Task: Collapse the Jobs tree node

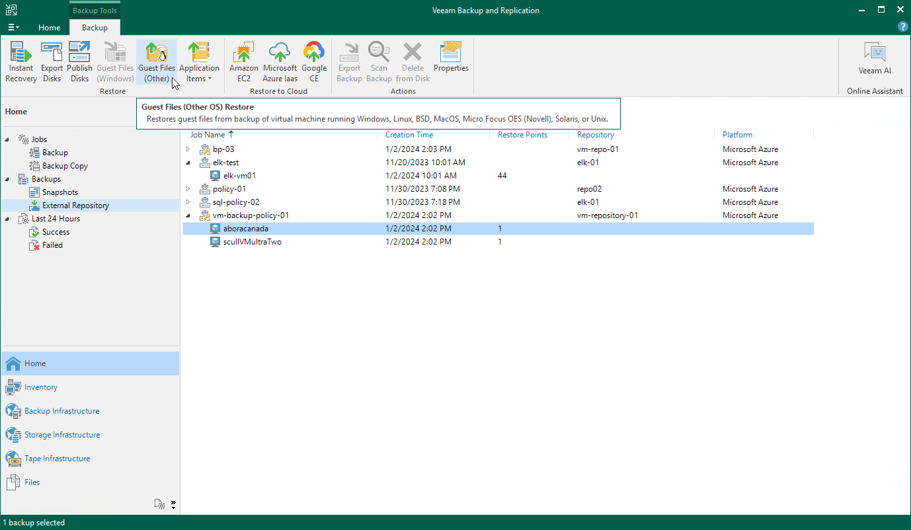Action: pos(8,139)
